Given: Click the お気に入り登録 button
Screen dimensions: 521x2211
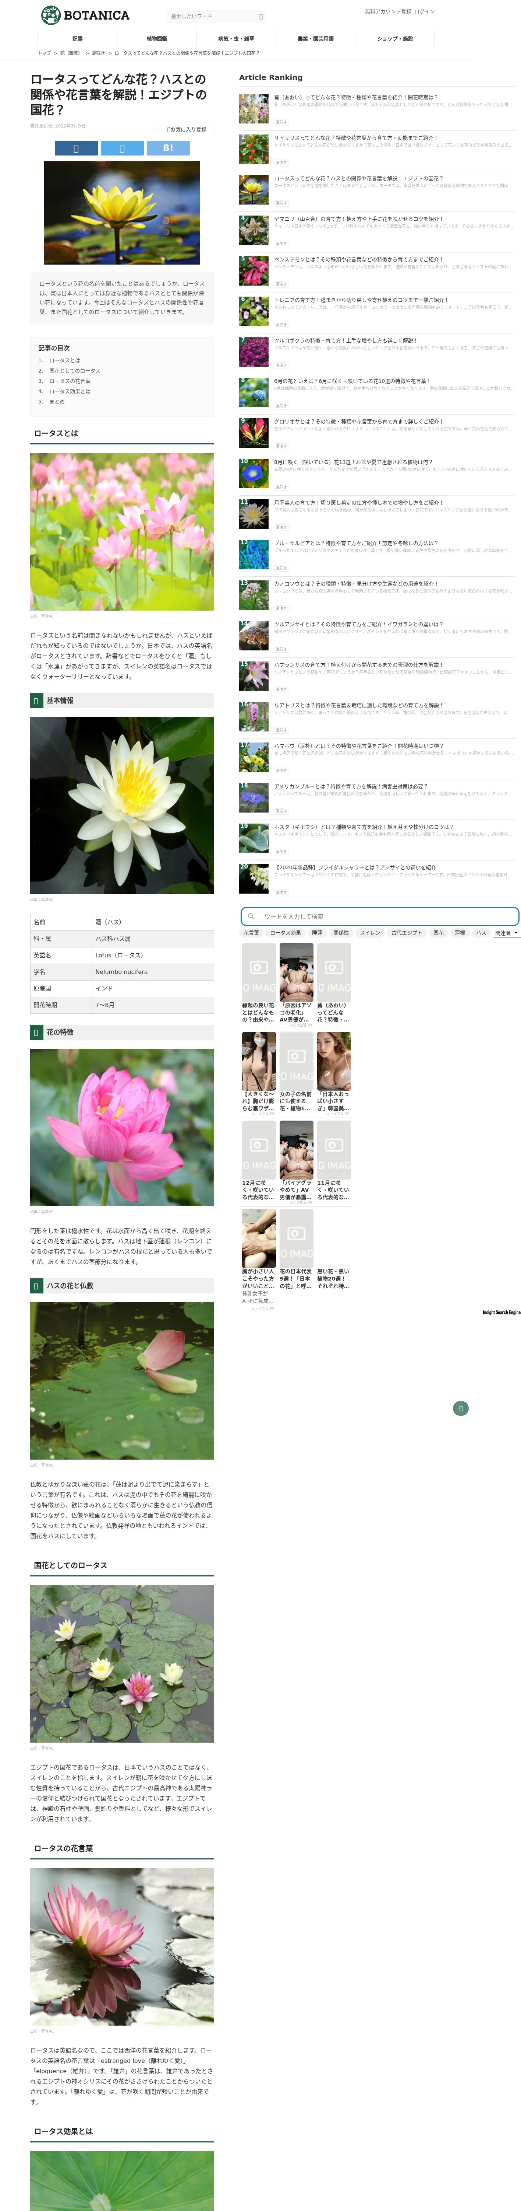Looking at the screenshot, I should [x=186, y=130].
